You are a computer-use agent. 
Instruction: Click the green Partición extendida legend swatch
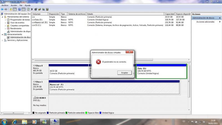tap(66, 113)
